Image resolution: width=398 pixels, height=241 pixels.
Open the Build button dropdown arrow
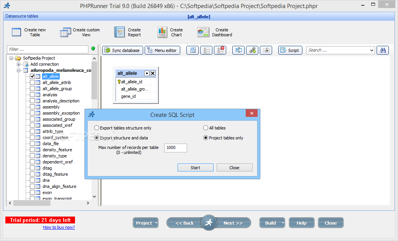[282, 223]
